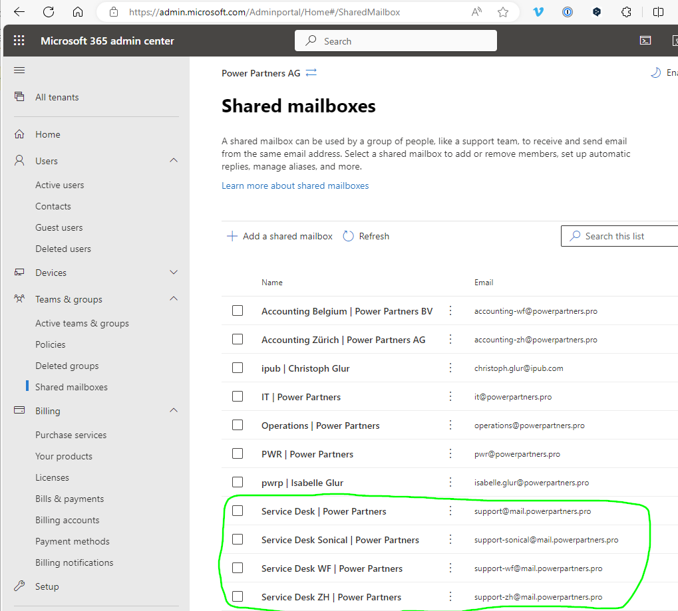Reload the page with the refresh icon
Viewport: 678px width, 611px height.
pyautogui.click(x=49, y=12)
